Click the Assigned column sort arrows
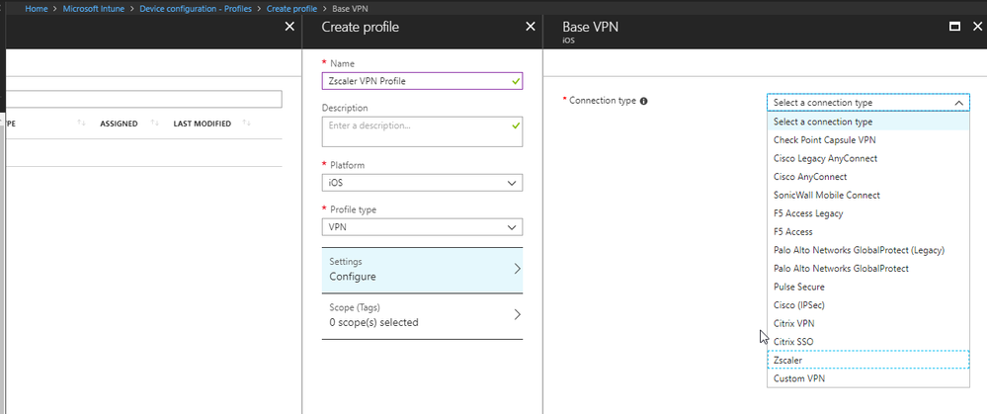The image size is (987, 414). [156, 124]
